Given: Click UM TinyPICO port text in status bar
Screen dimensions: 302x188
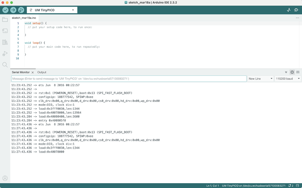Looking at the screenshot, I should coord(254,186).
